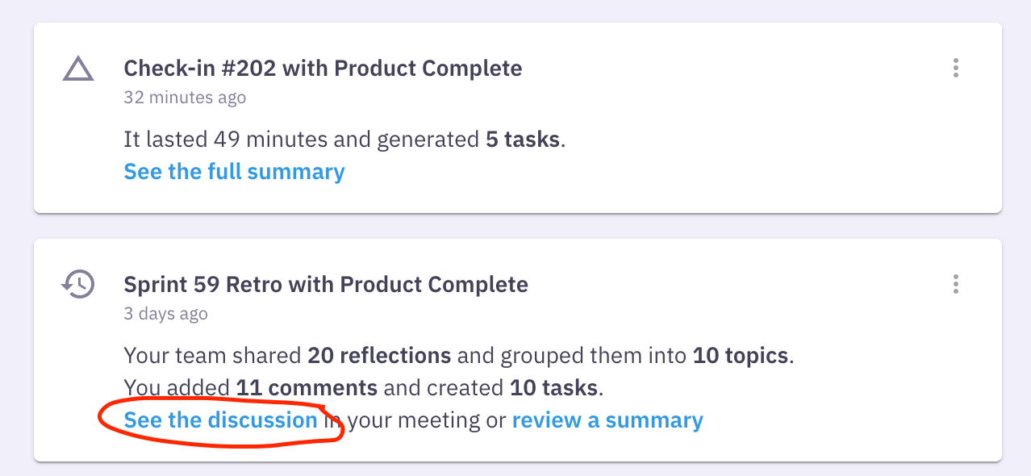Click the Sprint 59 Retro heading
Screen dimensions: 1031x476
(x=325, y=284)
